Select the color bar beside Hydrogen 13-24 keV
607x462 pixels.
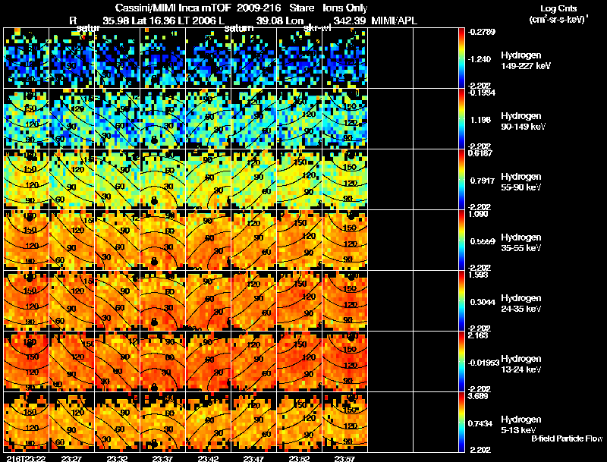pyautogui.click(x=461, y=362)
